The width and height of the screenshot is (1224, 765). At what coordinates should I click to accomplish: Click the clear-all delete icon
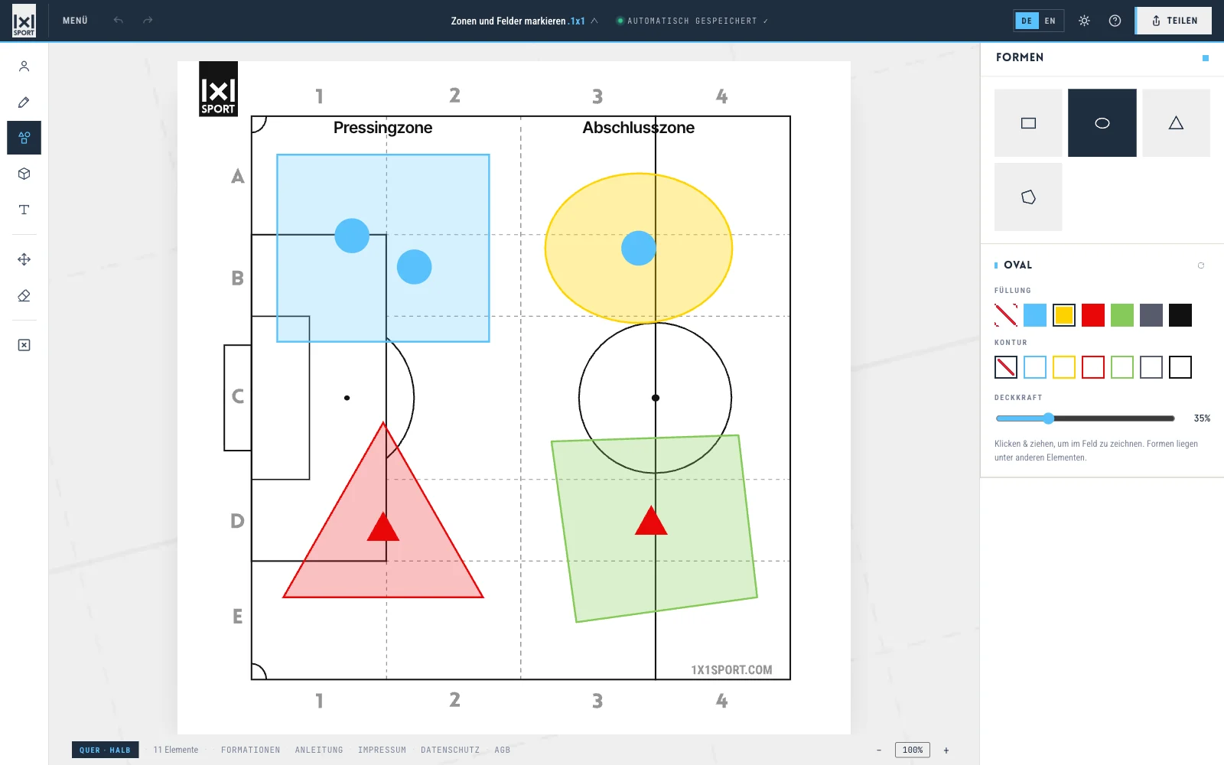point(24,345)
